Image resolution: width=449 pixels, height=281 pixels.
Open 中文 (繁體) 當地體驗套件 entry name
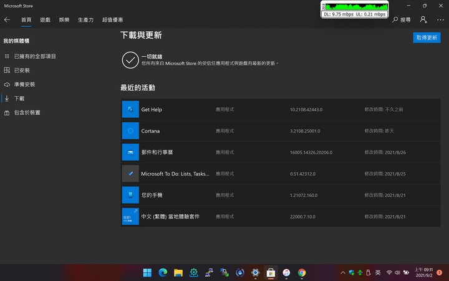[x=170, y=217]
